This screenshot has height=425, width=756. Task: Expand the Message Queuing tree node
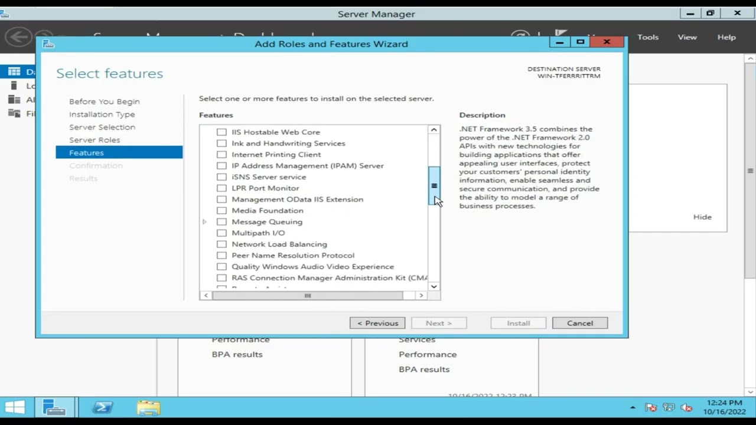pyautogui.click(x=204, y=222)
